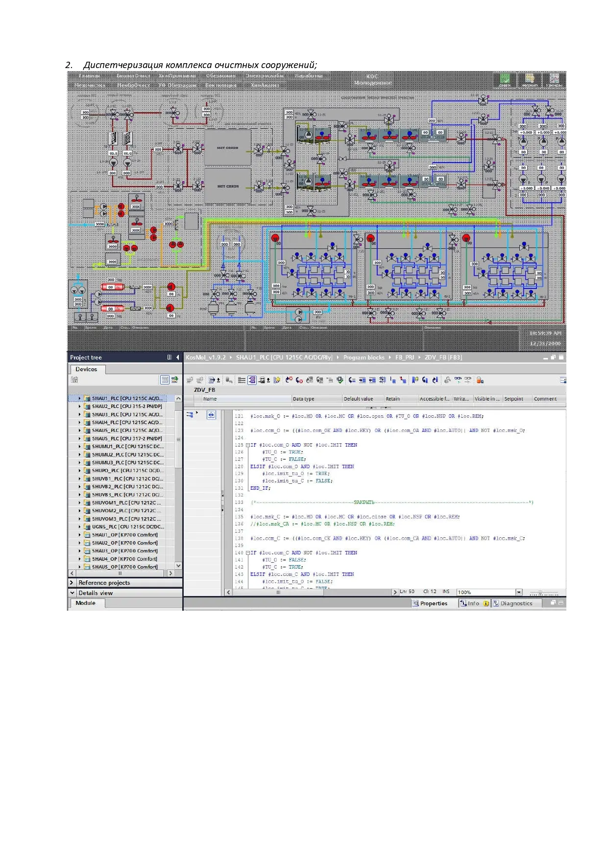Open the ХимАнализ tab in the SCADA header
The width and height of the screenshot is (608, 859).
[265, 85]
